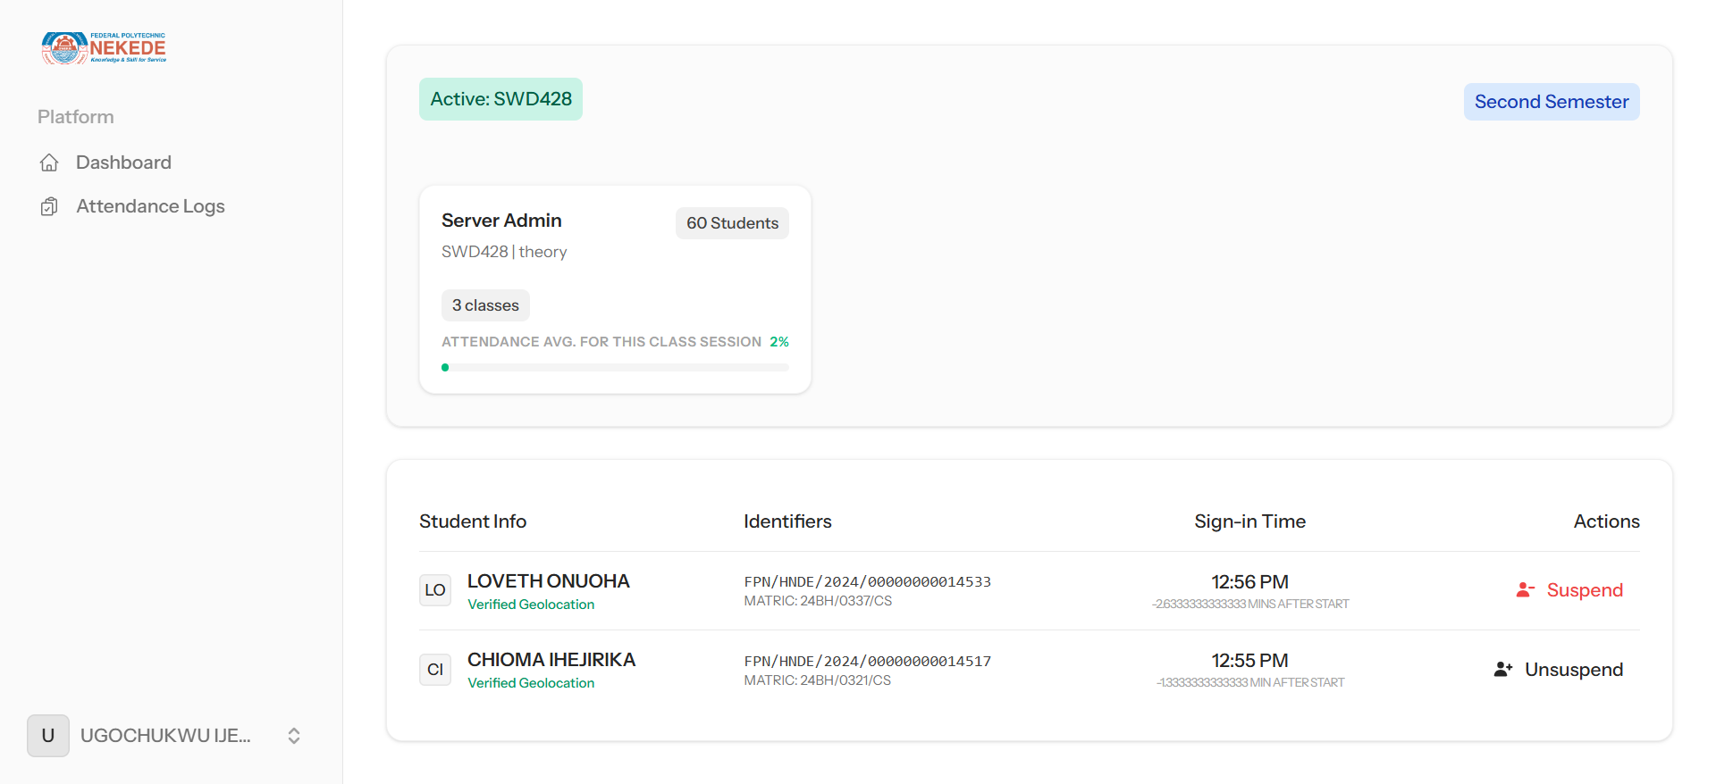Click the suspend user icon for Loveth Onuoha
The image size is (1716, 784).
point(1525,590)
